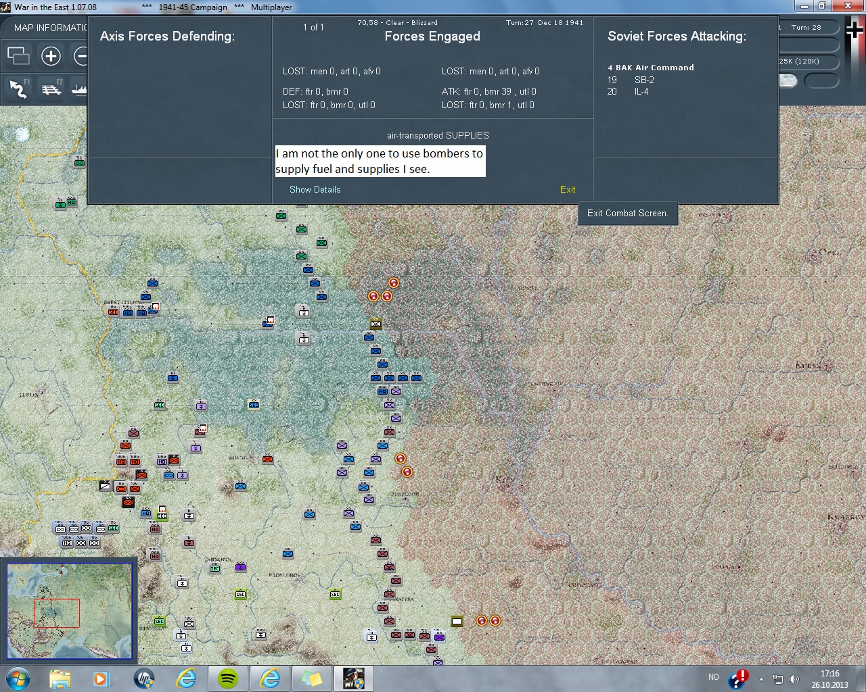Open the network tray icon
Viewport: 866px width, 692px height.
[778, 679]
